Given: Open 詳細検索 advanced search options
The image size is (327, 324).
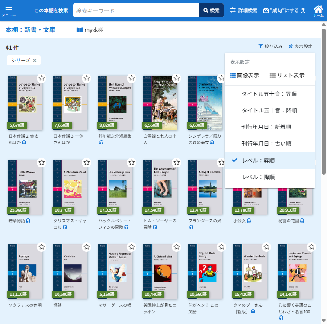Looking at the screenshot, I should click(x=243, y=10).
